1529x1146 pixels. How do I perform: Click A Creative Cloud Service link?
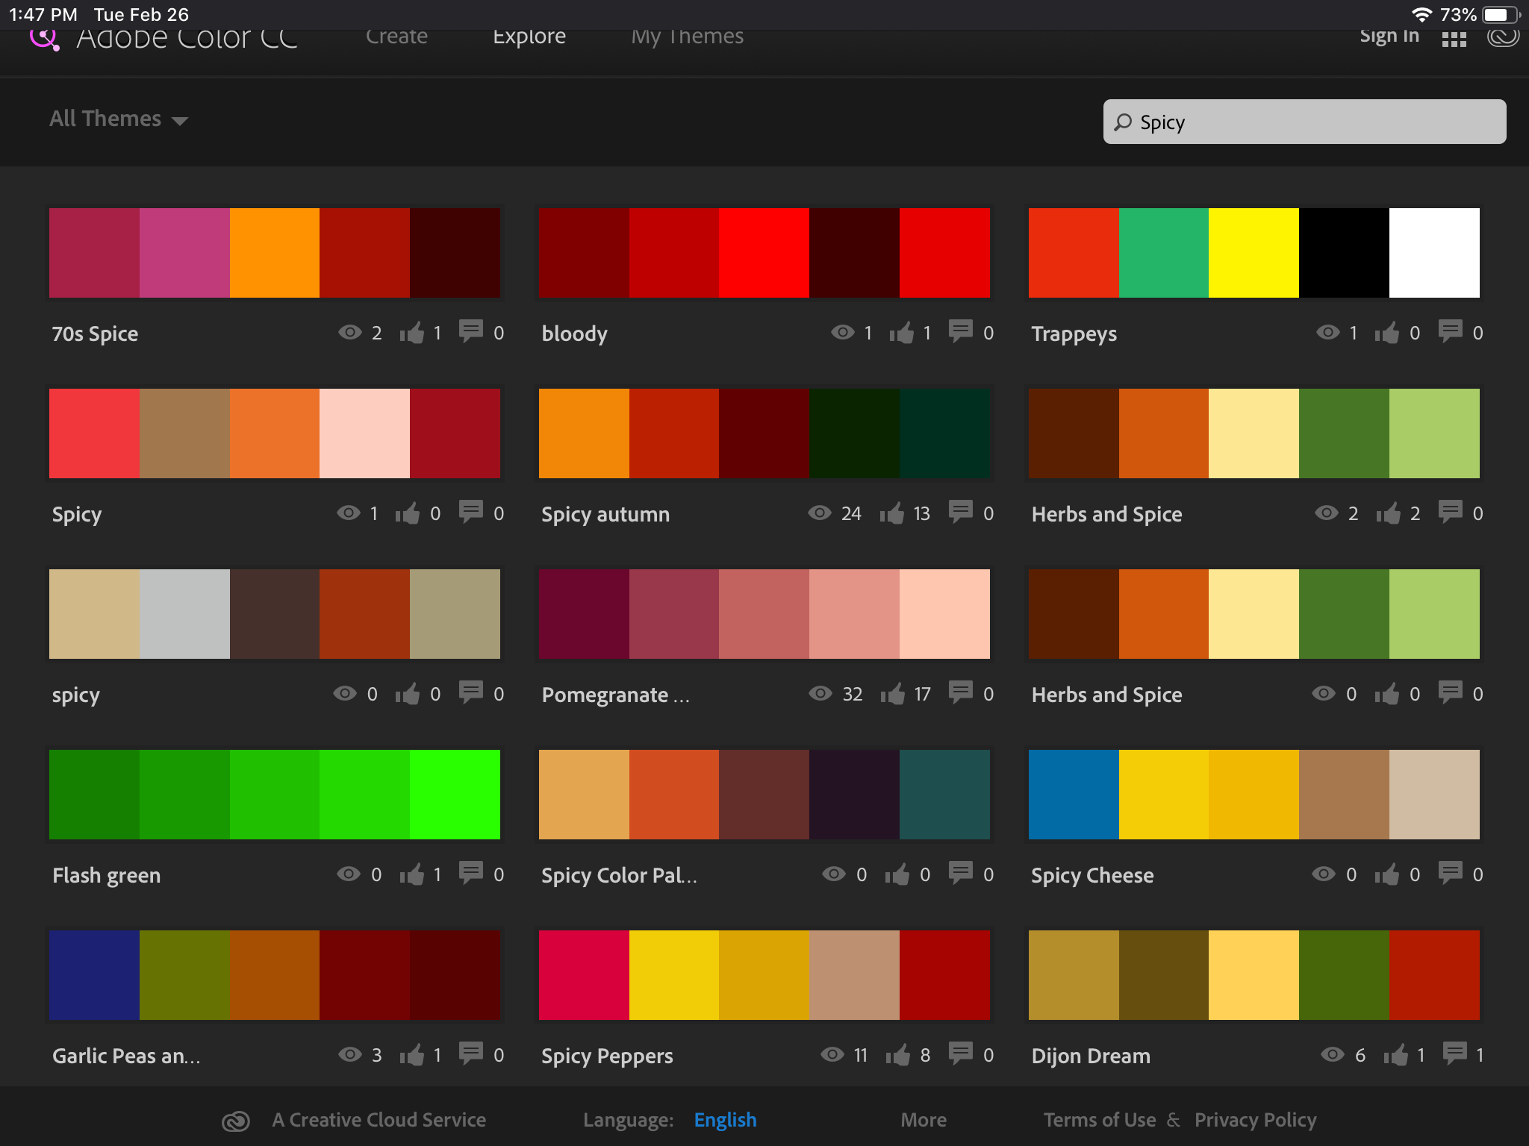(379, 1120)
